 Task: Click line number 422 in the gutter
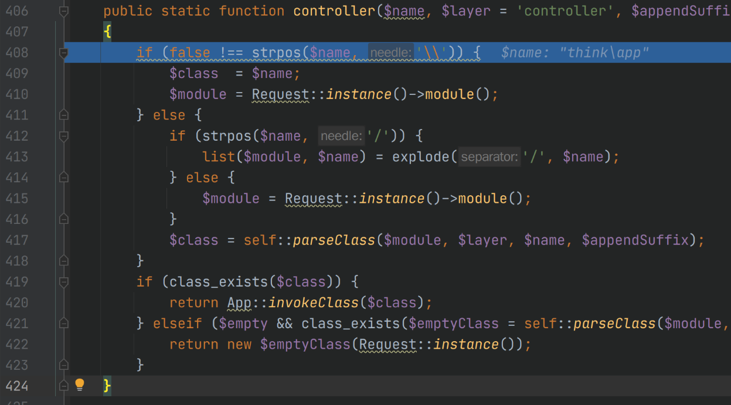pyautogui.click(x=16, y=344)
